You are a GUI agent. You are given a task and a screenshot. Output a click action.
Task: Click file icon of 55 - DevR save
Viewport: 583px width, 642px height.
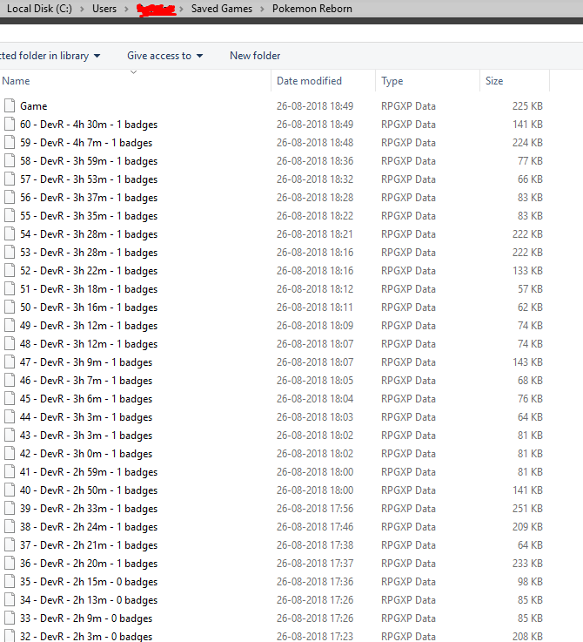(x=10, y=215)
